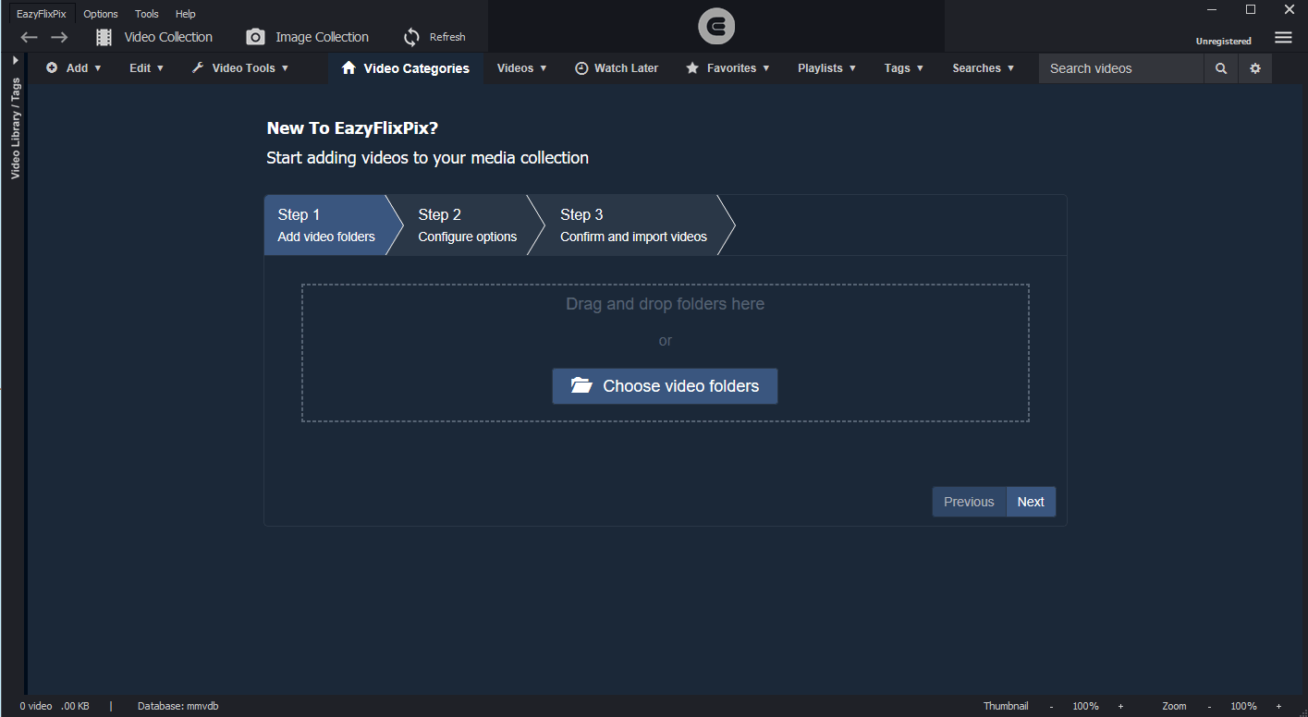Image resolution: width=1308 pixels, height=717 pixels.
Task: Expand the Video Library / Tags sidebar arrow
Action: (16, 60)
